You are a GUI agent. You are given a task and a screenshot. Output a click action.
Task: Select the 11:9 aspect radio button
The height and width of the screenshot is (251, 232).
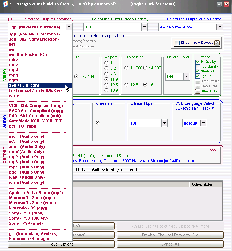[x=106, y=79]
